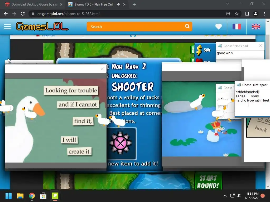Open the notification badge in taskbar
Screen dimensions: 270x202
pyautogui.click(x=263, y=196)
